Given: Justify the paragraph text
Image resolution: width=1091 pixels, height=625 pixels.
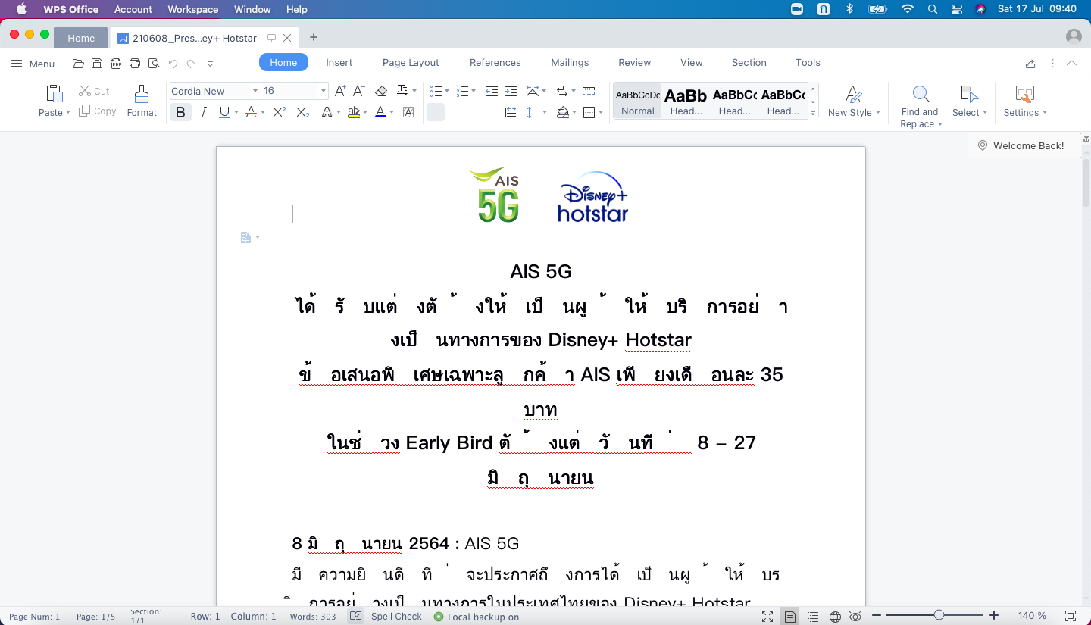Looking at the screenshot, I should (x=492, y=112).
